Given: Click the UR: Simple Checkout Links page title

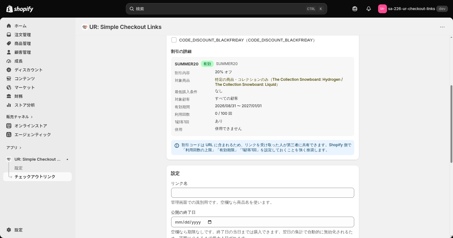Looking at the screenshot, I should pos(126,27).
